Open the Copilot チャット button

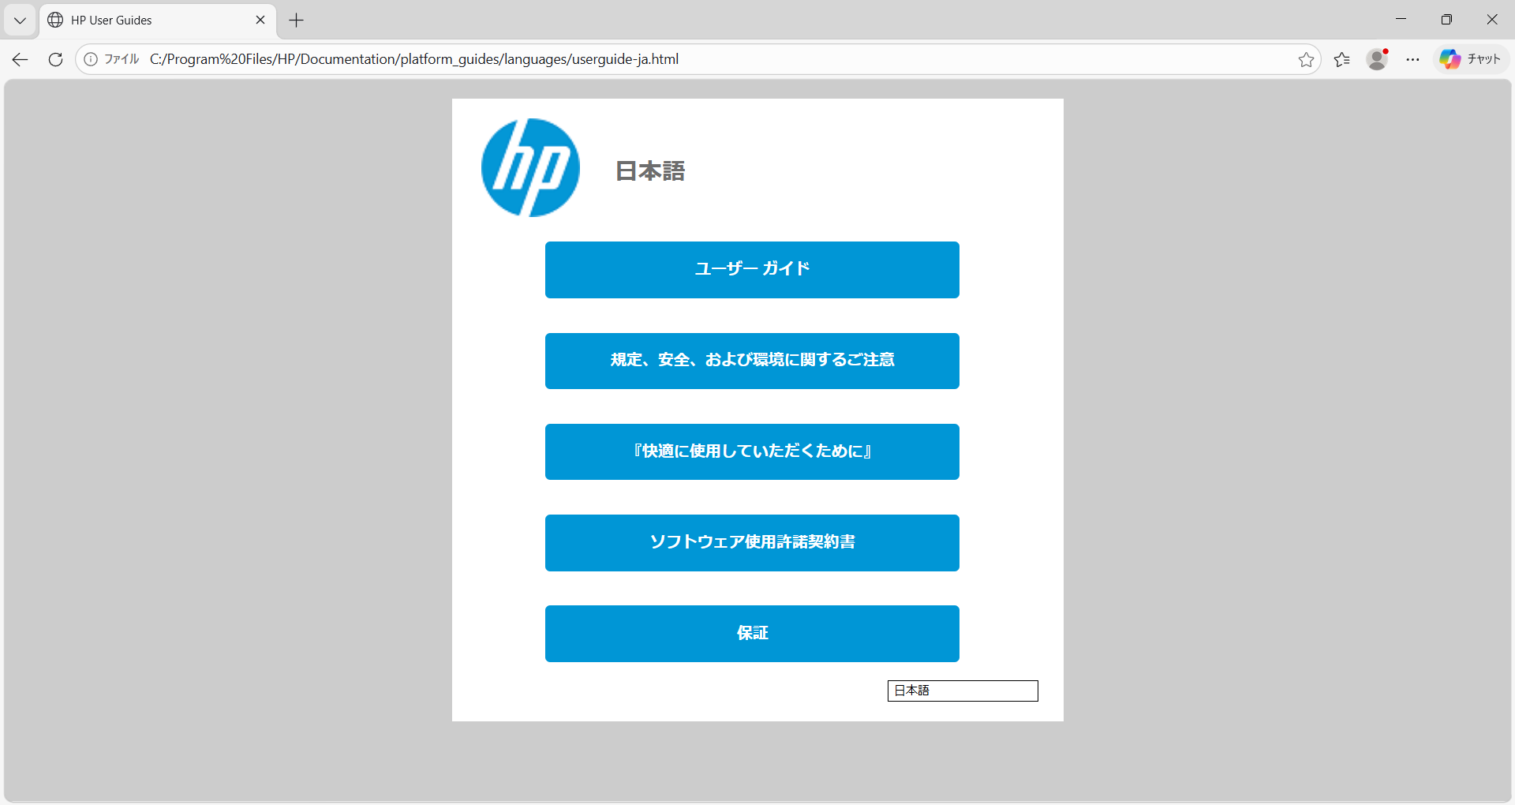[x=1471, y=59]
